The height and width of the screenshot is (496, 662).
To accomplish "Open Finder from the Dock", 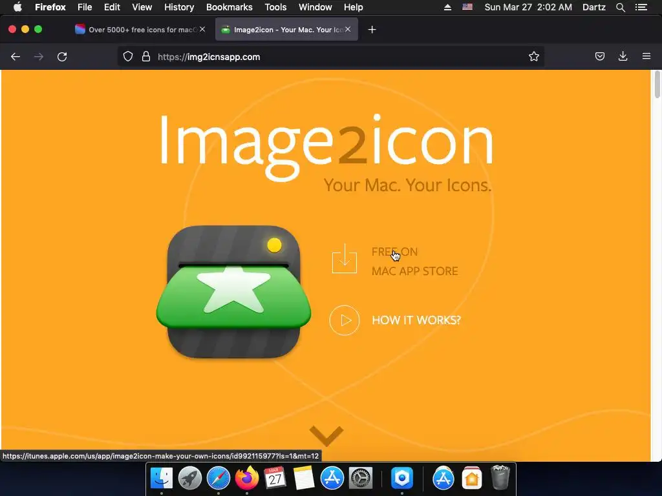I will coord(162,479).
